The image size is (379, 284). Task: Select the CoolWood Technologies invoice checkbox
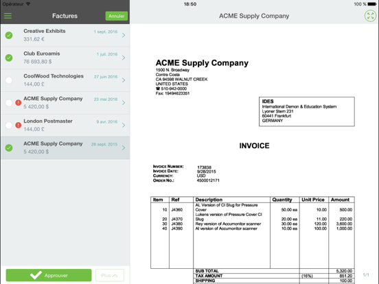pos(9,80)
